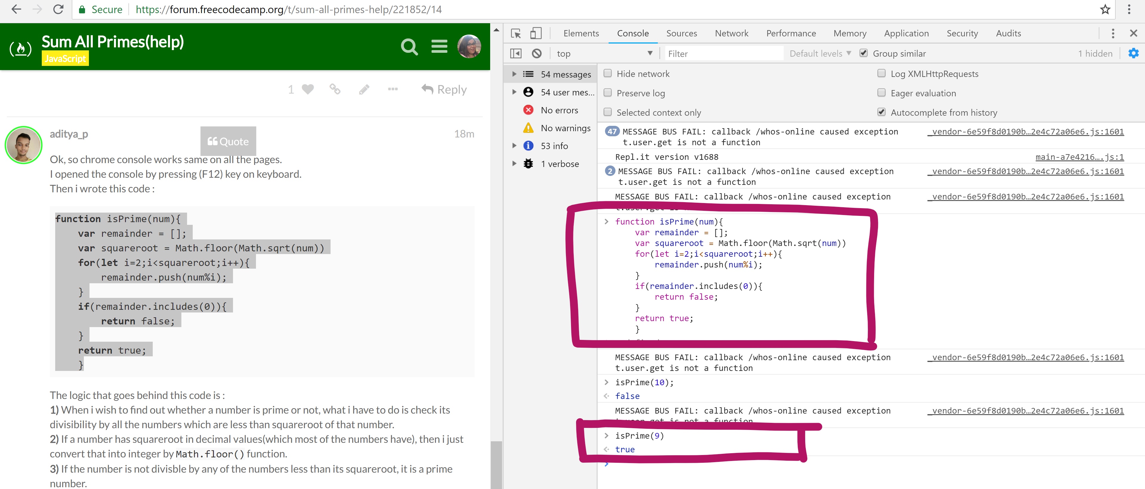Click the Reply button on post
1145x489 pixels.
(444, 89)
